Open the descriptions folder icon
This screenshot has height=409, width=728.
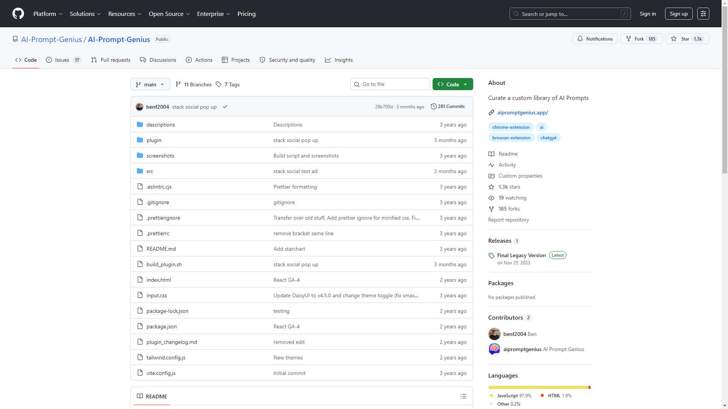click(x=140, y=125)
